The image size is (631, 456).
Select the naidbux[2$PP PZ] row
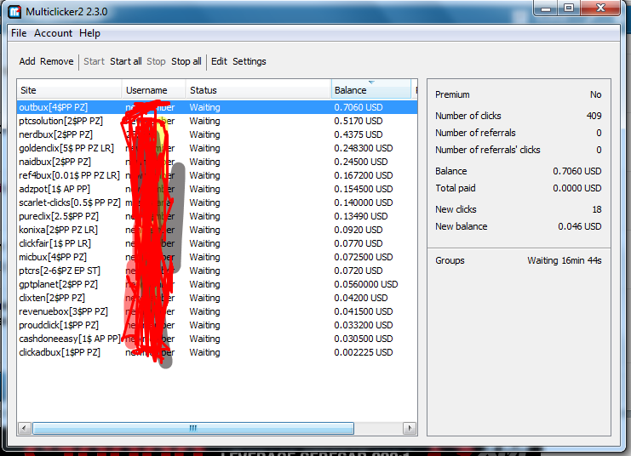coord(217,162)
